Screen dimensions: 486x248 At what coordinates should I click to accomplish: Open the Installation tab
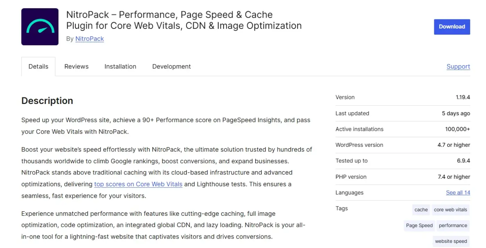point(120,67)
